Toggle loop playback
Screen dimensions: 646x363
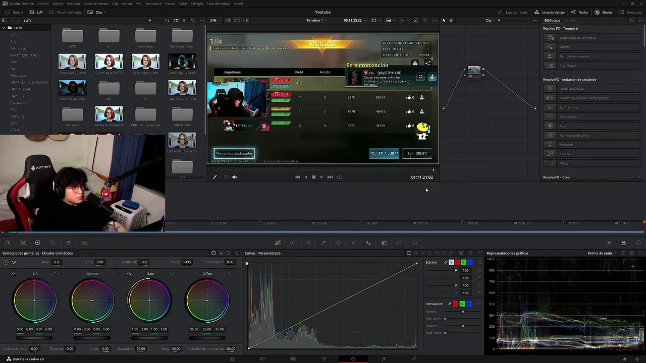coord(340,177)
